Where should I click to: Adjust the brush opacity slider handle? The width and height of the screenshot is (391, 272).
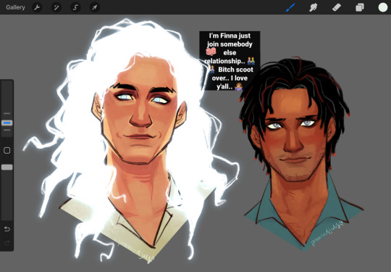(x=7, y=167)
